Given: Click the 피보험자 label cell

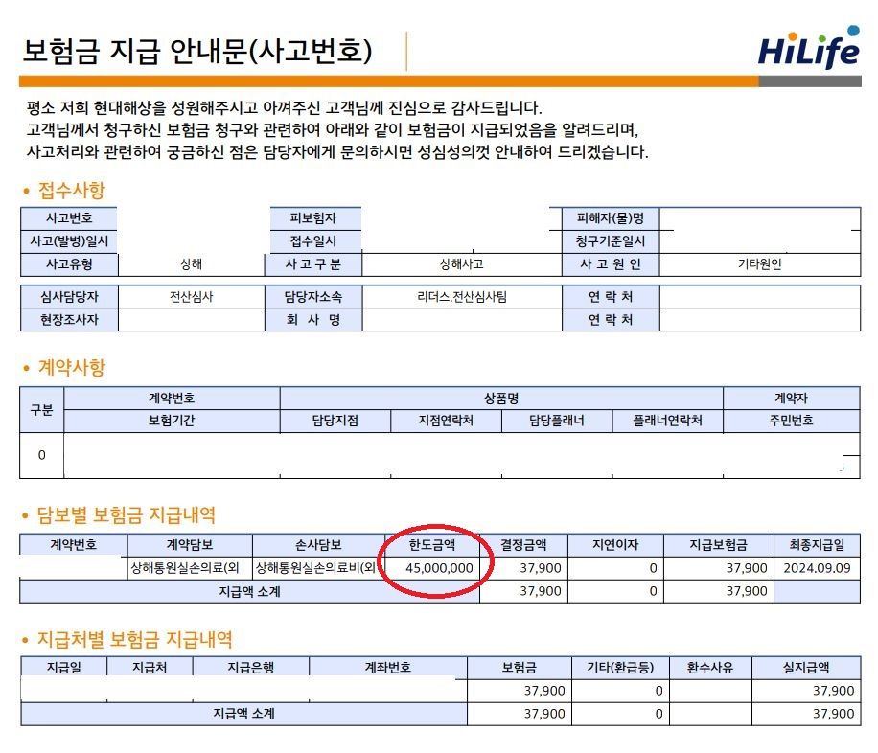Looking at the screenshot, I should click(x=313, y=218).
